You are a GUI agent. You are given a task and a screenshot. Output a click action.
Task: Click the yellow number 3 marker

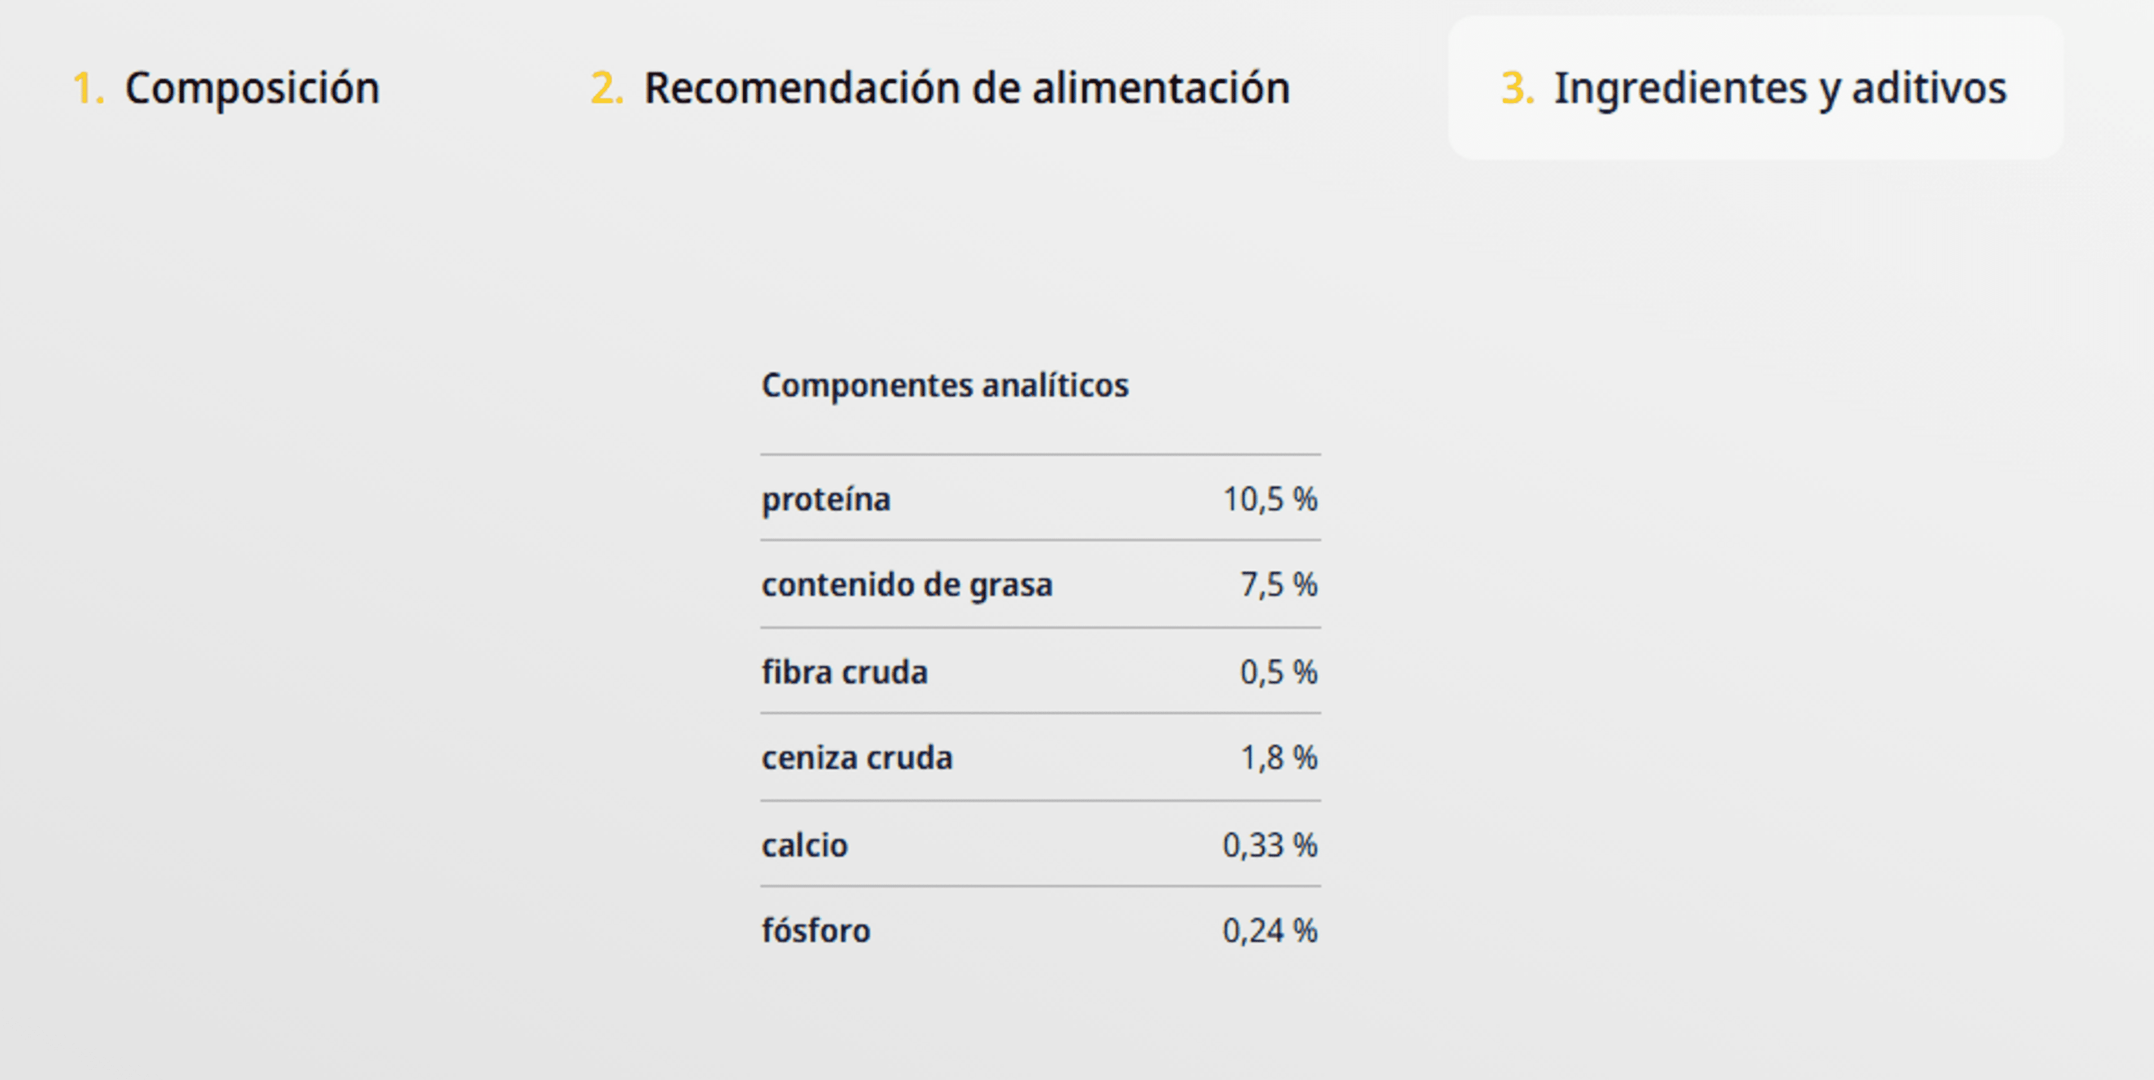[1518, 88]
